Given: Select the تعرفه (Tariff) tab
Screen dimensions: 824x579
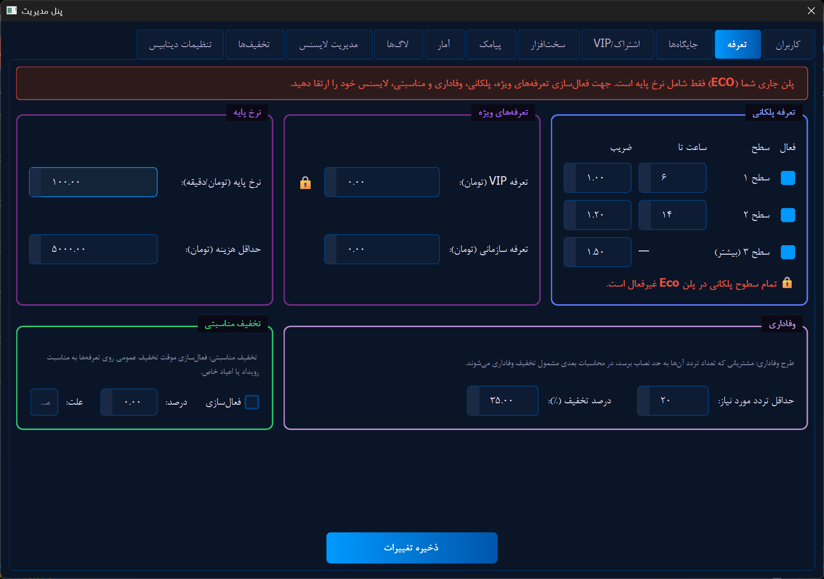Looking at the screenshot, I should [737, 44].
